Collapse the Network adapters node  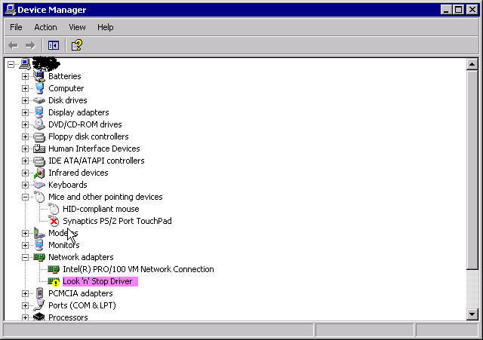click(25, 257)
